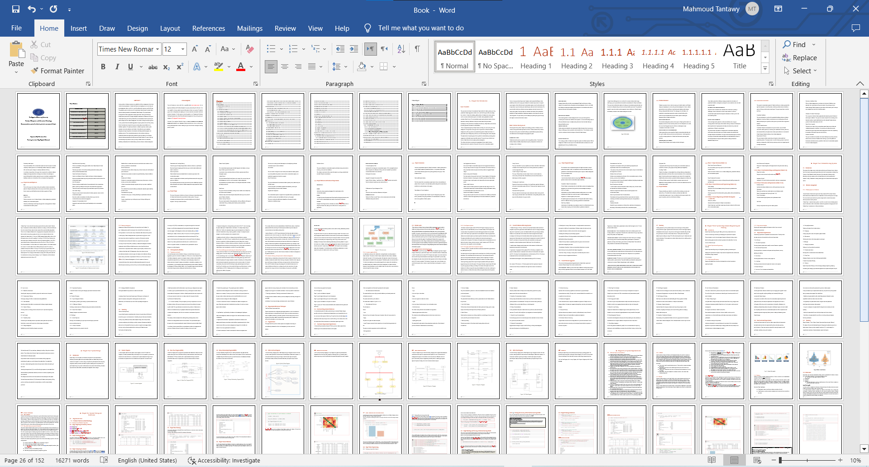Viewport: 869px width, 467px height.
Task: Switch to the References tab
Action: point(208,28)
